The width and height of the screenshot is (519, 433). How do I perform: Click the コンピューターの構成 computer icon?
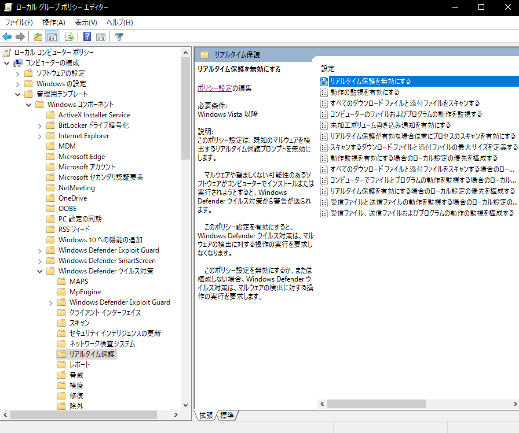(x=18, y=63)
